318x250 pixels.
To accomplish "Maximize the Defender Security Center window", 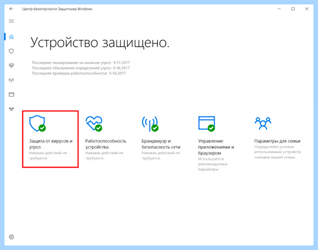I will coord(293,9).
